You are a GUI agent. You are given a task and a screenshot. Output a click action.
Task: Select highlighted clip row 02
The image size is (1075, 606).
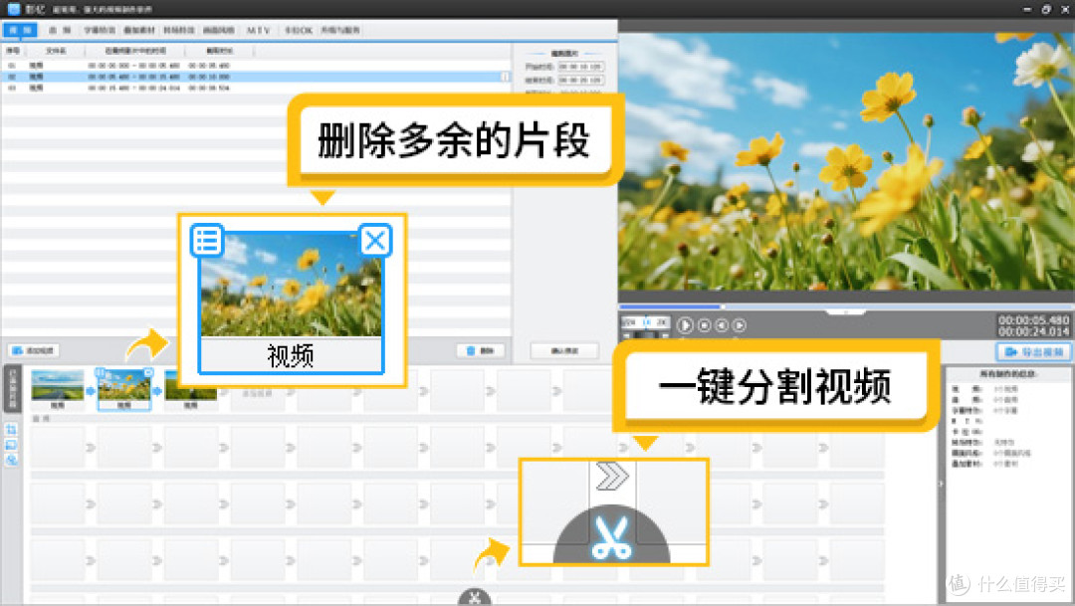[256, 77]
